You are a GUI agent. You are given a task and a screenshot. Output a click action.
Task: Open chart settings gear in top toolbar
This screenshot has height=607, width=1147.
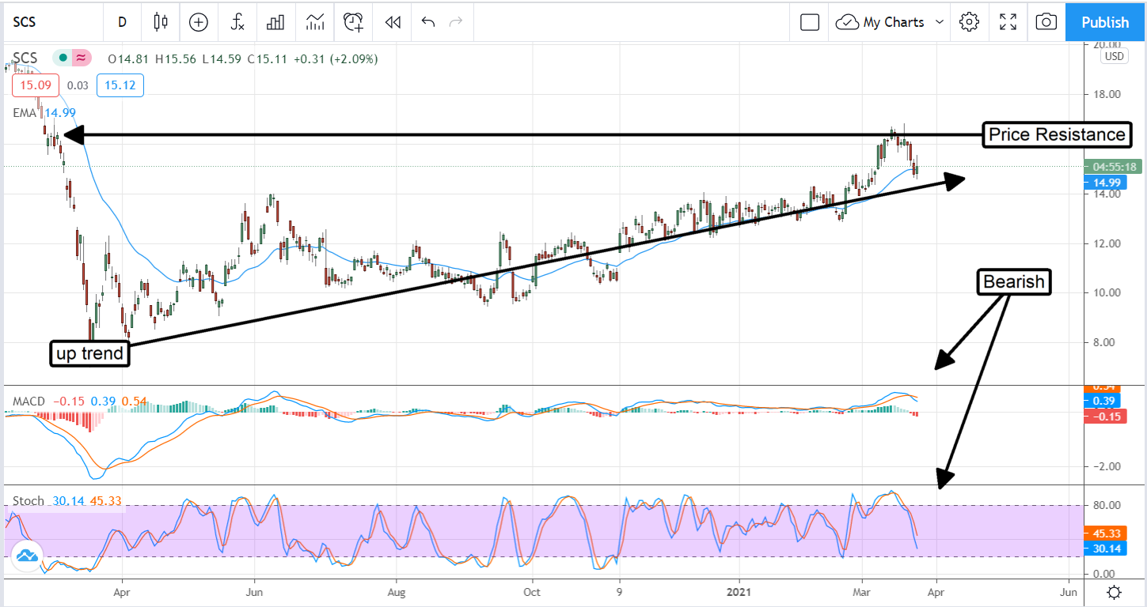pos(969,22)
